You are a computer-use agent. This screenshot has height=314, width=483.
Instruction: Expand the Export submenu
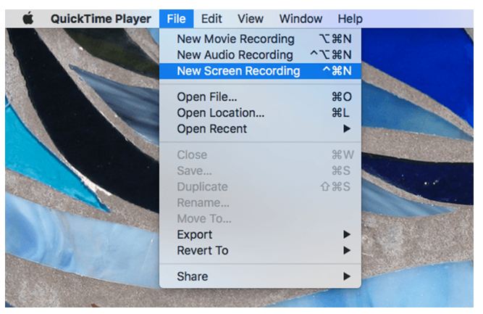[x=260, y=234]
